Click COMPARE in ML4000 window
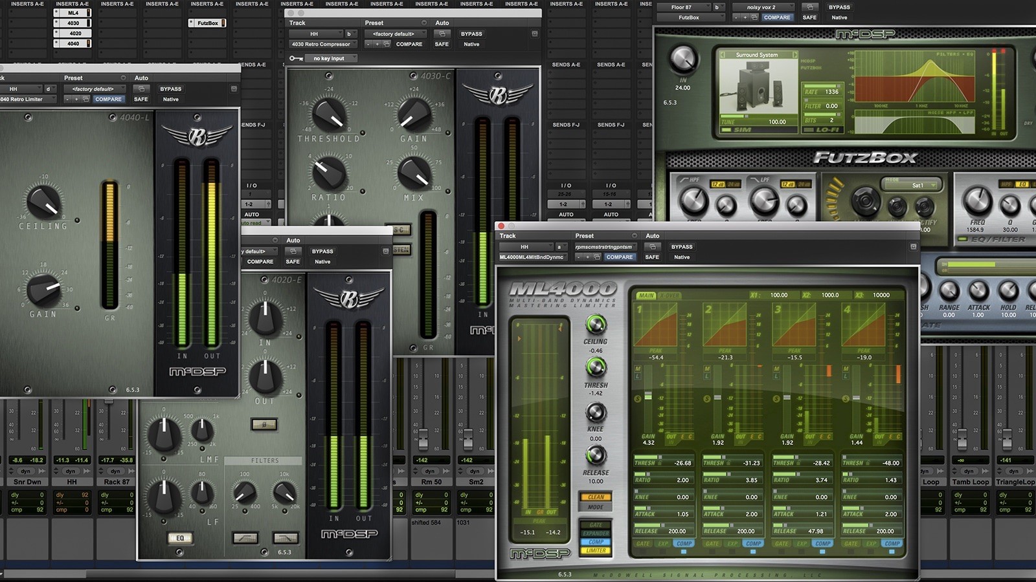This screenshot has width=1036, height=582. (x=620, y=257)
